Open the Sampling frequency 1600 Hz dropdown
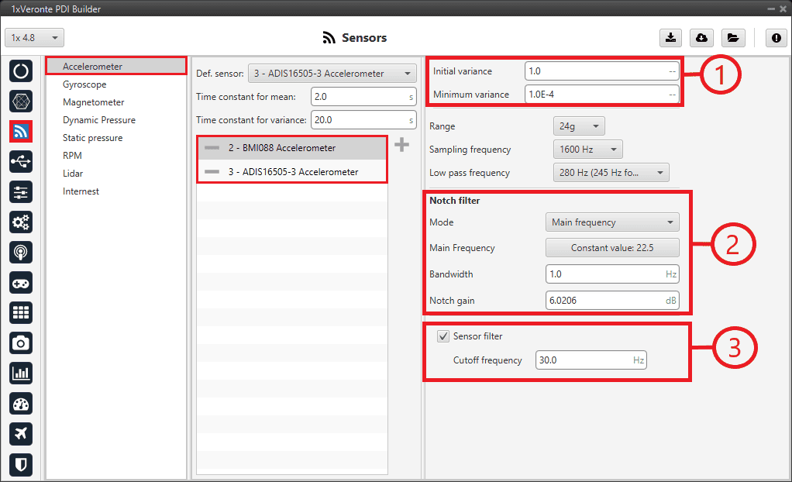This screenshot has width=792, height=482. 587,150
